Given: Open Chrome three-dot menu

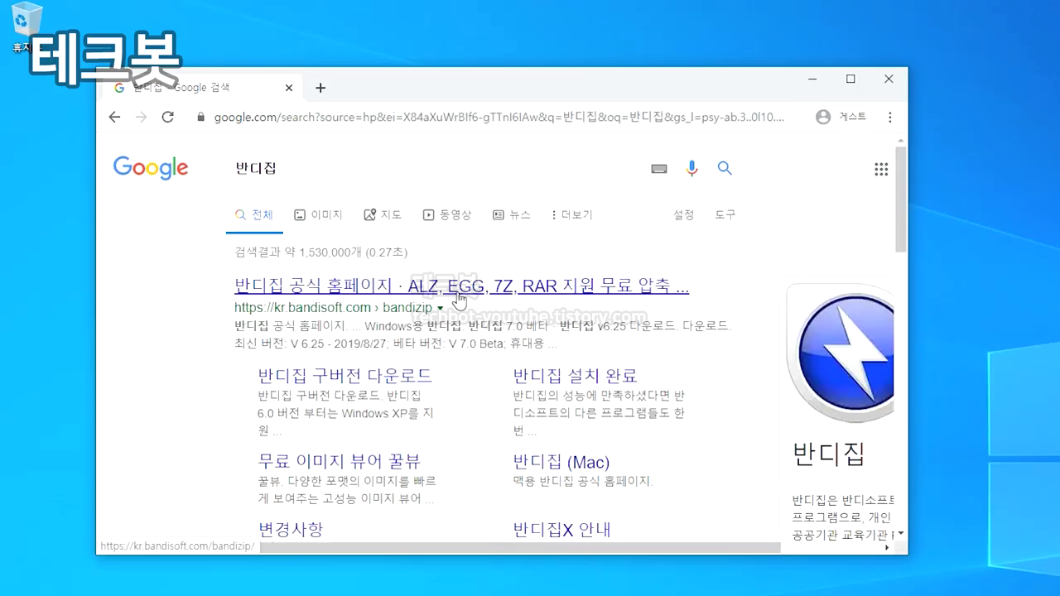Looking at the screenshot, I should pos(890,117).
